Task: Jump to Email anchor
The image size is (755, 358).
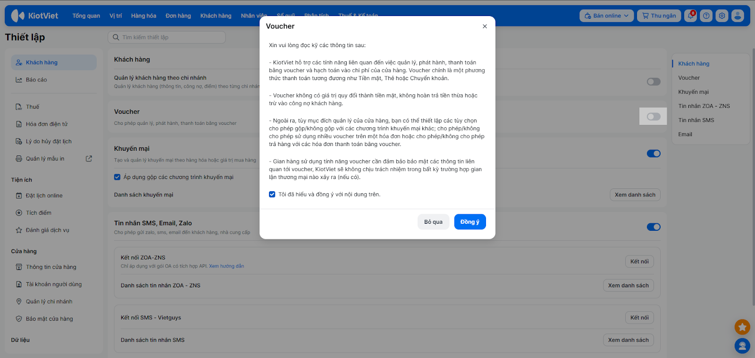Action: [685, 134]
